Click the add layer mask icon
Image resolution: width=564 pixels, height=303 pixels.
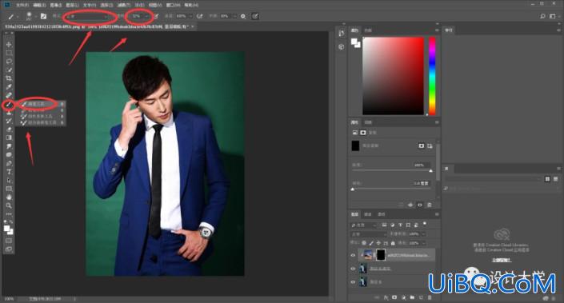click(394, 297)
